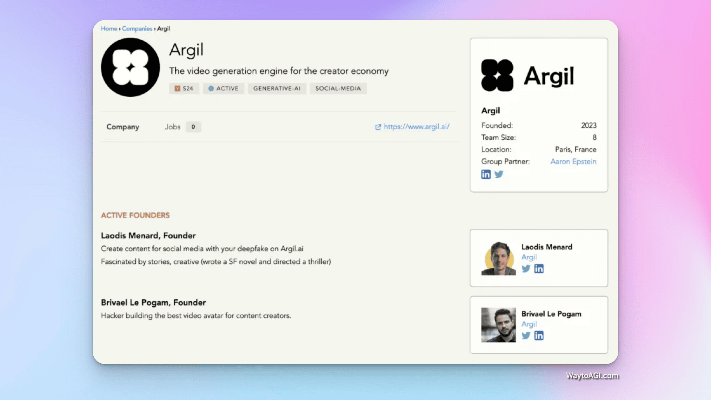Image resolution: width=711 pixels, height=400 pixels.
Task: Switch to the Jobs tab
Action: (x=172, y=127)
